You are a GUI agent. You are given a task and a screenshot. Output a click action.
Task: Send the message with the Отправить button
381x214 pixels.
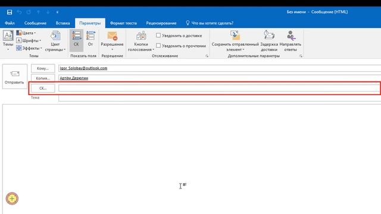click(x=14, y=77)
